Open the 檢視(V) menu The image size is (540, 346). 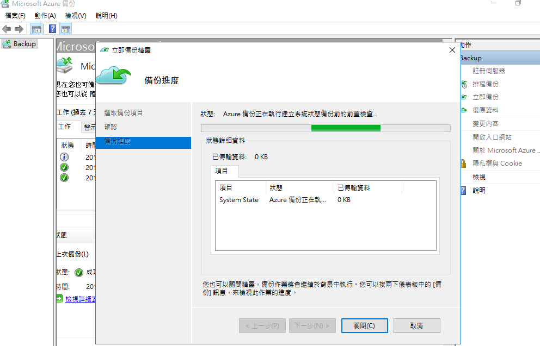pos(76,16)
